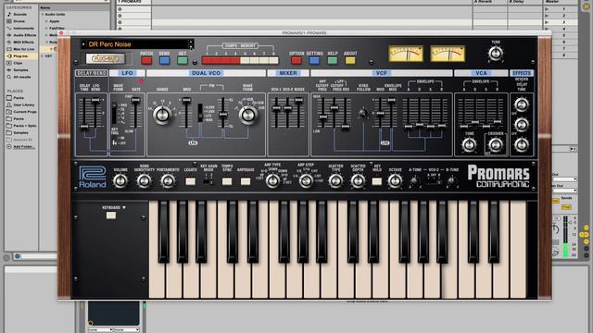The width and height of the screenshot is (593, 333).
Task: Flip the VCO-2 A/Off/B switch
Action: (433, 180)
